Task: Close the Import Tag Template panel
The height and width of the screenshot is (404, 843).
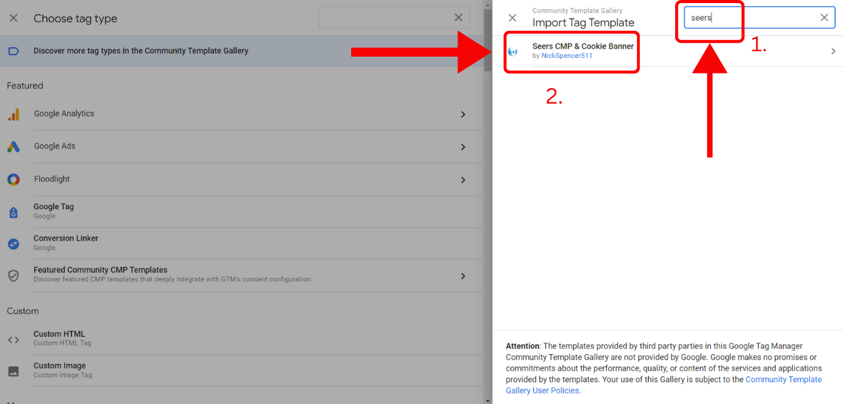Action: pyautogui.click(x=512, y=18)
